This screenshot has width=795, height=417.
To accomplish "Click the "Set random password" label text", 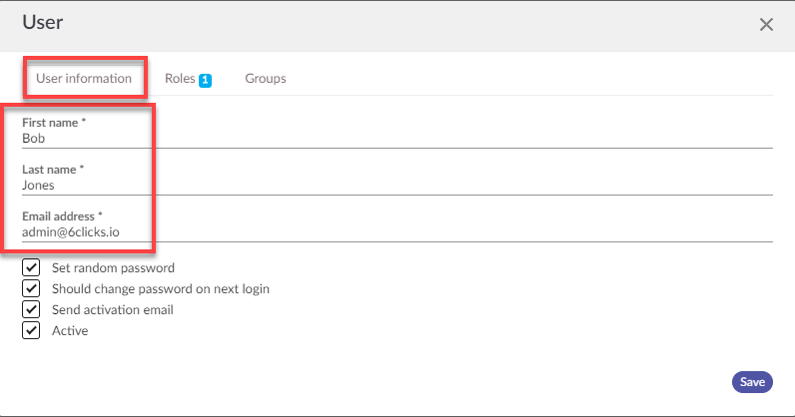I will coord(113,267).
